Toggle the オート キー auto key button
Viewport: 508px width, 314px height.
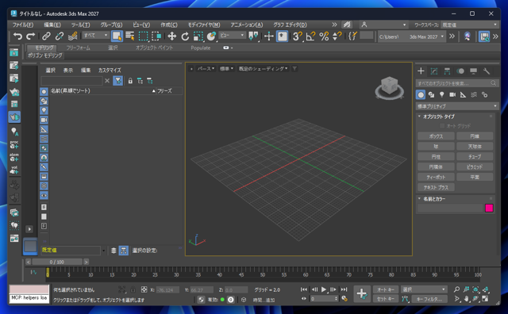point(386,289)
